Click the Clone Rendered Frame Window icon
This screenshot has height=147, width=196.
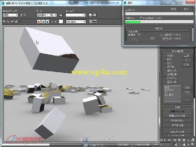click(12, 22)
